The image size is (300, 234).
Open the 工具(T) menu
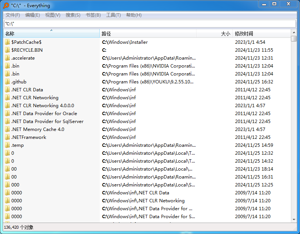pyautogui.click(x=113, y=15)
